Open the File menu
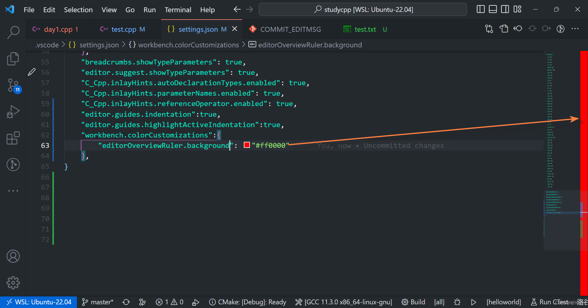The width and height of the screenshot is (588, 308). pyautogui.click(x=29, y=10)
